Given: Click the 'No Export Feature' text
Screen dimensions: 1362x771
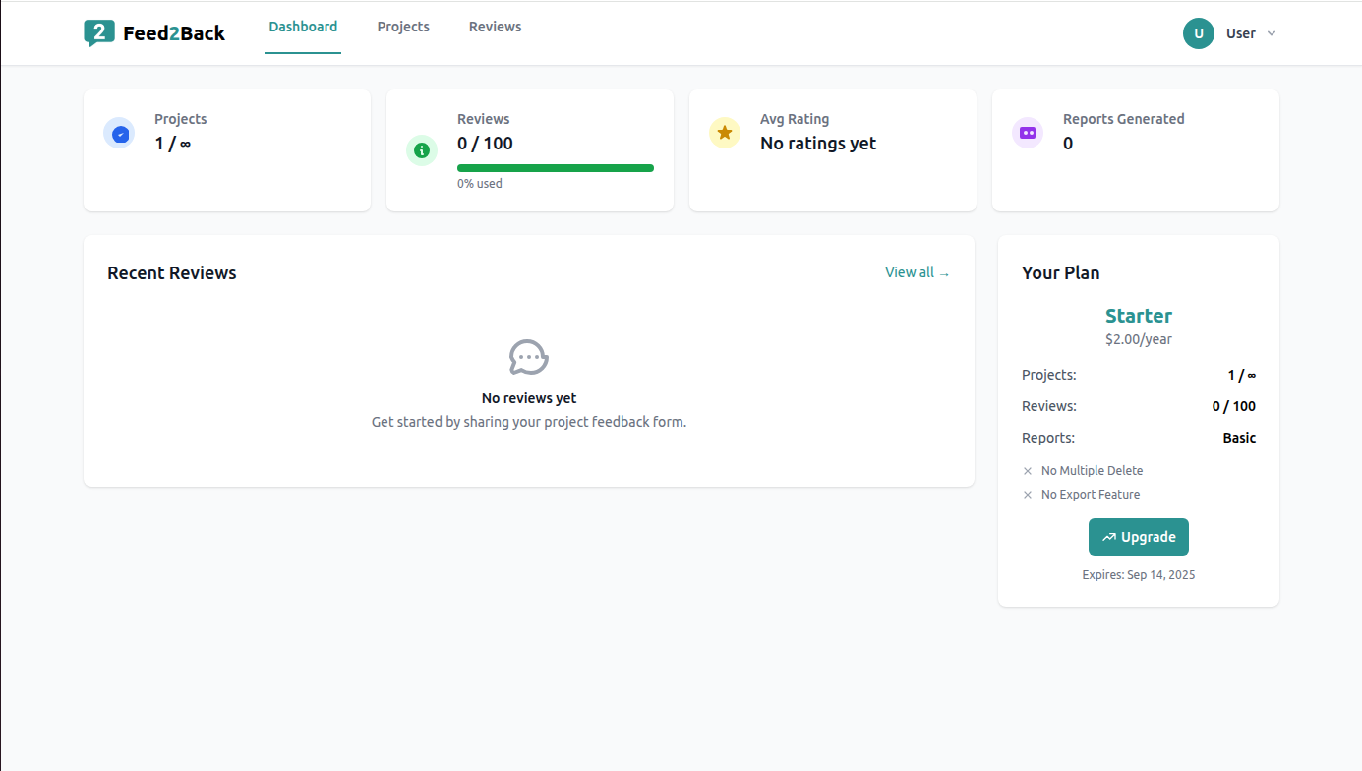Looking at the screenshot, I should (1091, 495).
